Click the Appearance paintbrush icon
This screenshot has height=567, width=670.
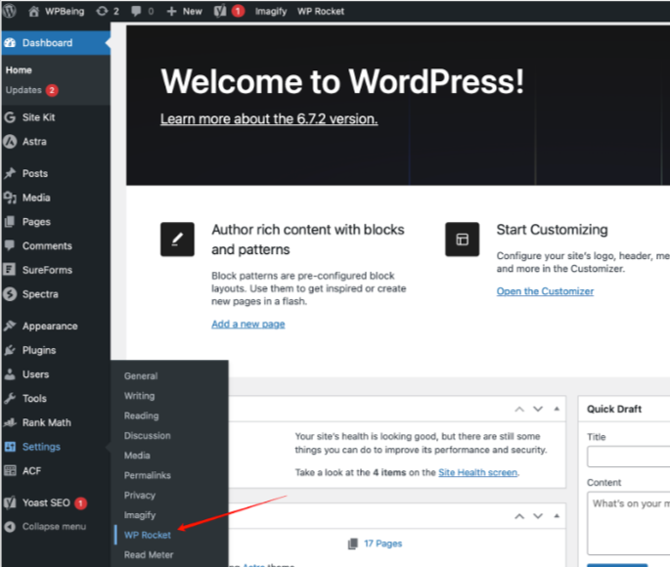point(10,326)
